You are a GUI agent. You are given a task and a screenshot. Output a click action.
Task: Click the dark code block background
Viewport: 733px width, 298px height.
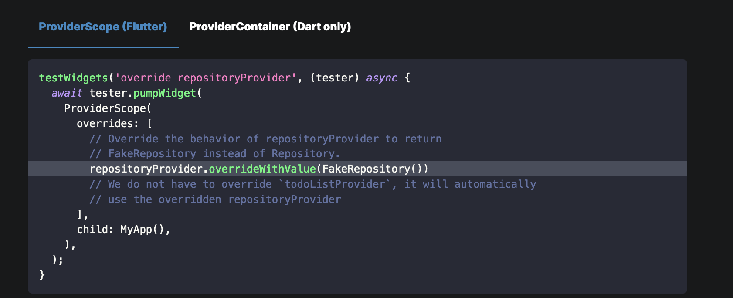[x=567, y=261]
